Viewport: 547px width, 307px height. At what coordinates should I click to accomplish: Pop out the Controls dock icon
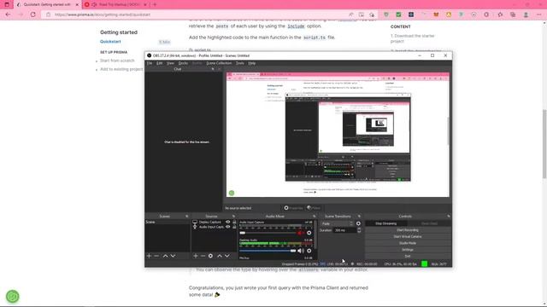449,216
